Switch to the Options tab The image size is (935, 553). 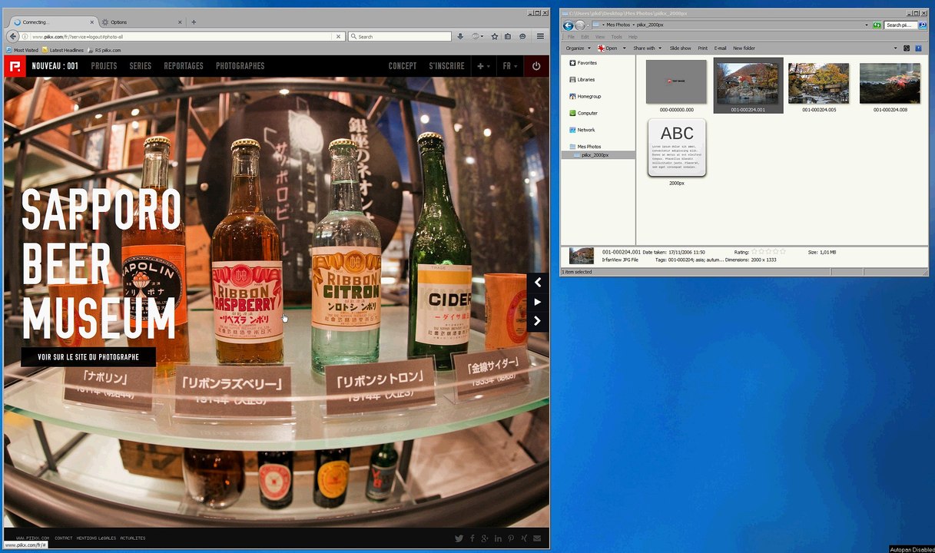142,22
